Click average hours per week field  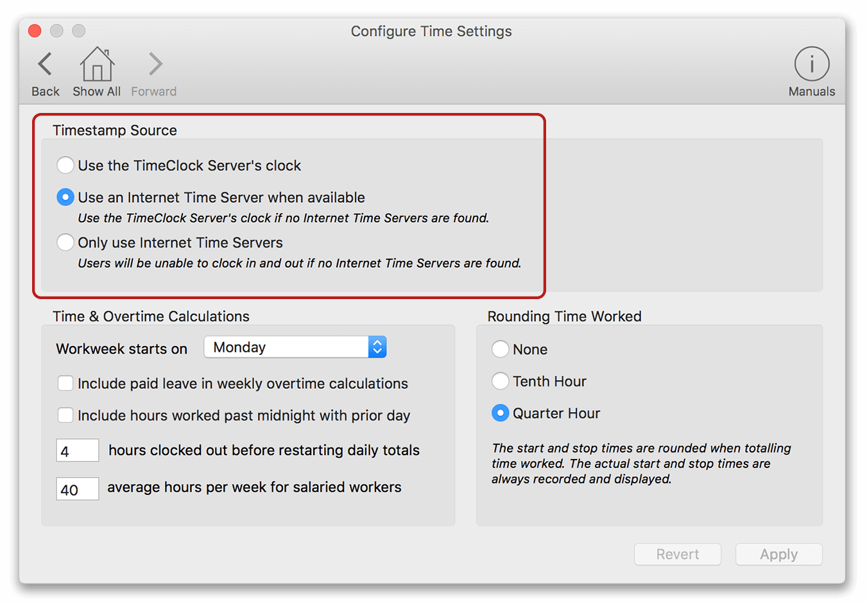click(78, 489)
